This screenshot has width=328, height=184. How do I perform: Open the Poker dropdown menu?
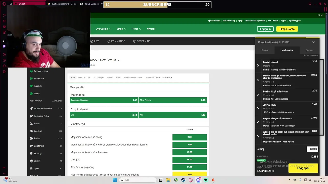point(137,29)
